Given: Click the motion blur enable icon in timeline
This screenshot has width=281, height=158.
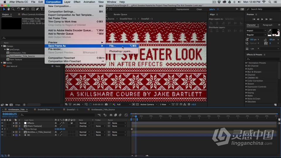Looking at the screenshot, I should [x=120, y=115].
